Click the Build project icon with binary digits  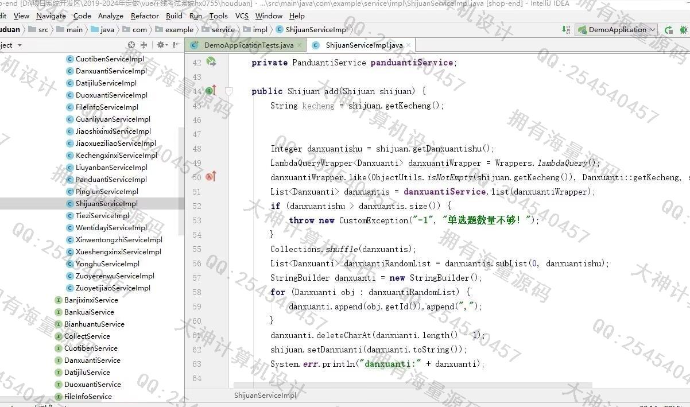tap(565, 30)
